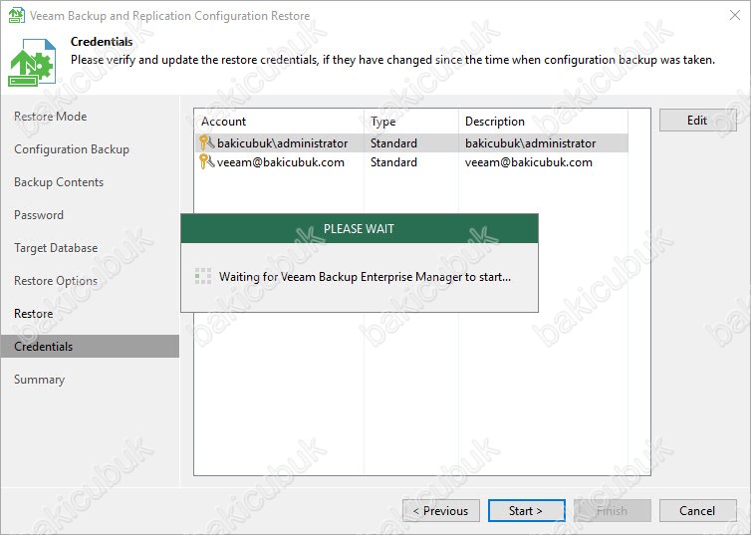Click the PLEASE WAIT dialog header
Screen dimensions: 751x535
[360, 228]
